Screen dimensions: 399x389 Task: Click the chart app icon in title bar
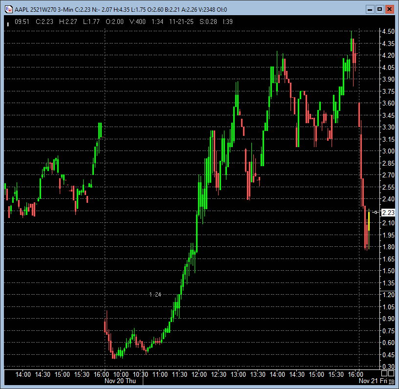(8, 9)
